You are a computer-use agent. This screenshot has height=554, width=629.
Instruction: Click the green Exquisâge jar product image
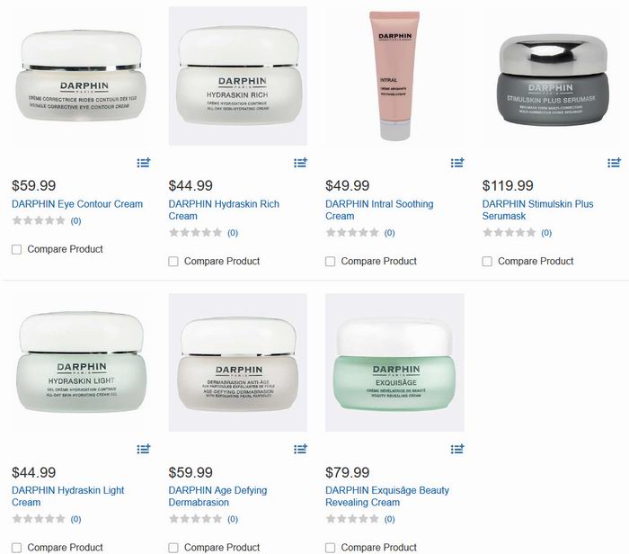tap(394, 362)
